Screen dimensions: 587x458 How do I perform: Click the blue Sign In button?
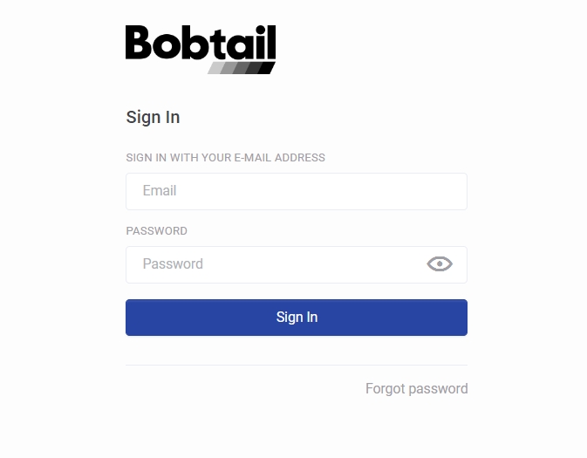click(297, 318)
